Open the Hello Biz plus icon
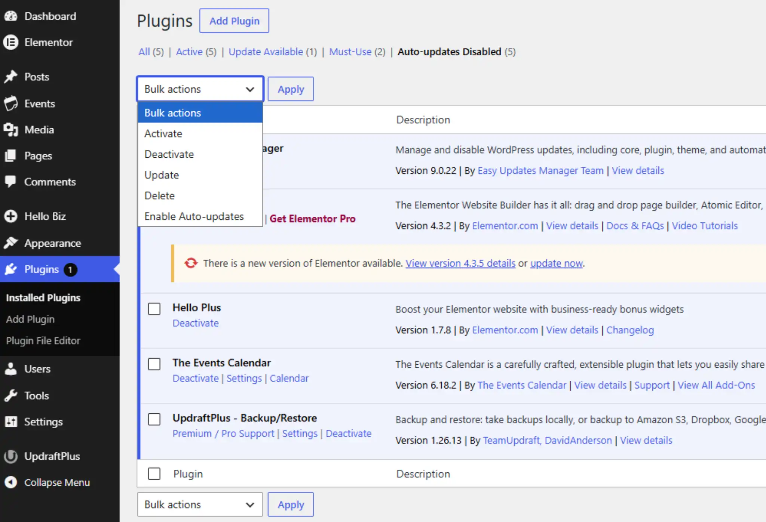766x522 pixels. click(x=11, y=216)
